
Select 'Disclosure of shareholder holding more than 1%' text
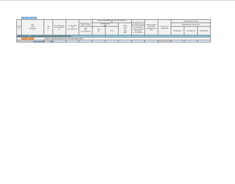tap(64, 39)
